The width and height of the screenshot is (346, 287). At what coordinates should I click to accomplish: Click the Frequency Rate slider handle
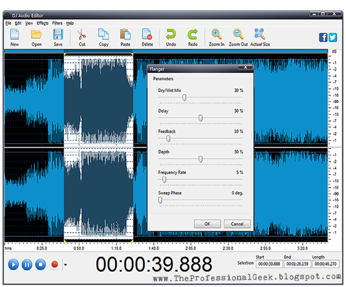pyautogui.click(x=164, y=180)
